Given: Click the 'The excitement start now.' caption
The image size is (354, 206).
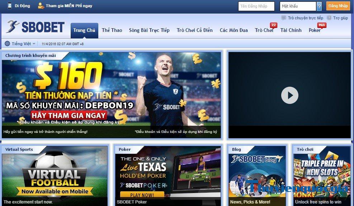Looking at the screenshot, I should click(x=28, y=202).
